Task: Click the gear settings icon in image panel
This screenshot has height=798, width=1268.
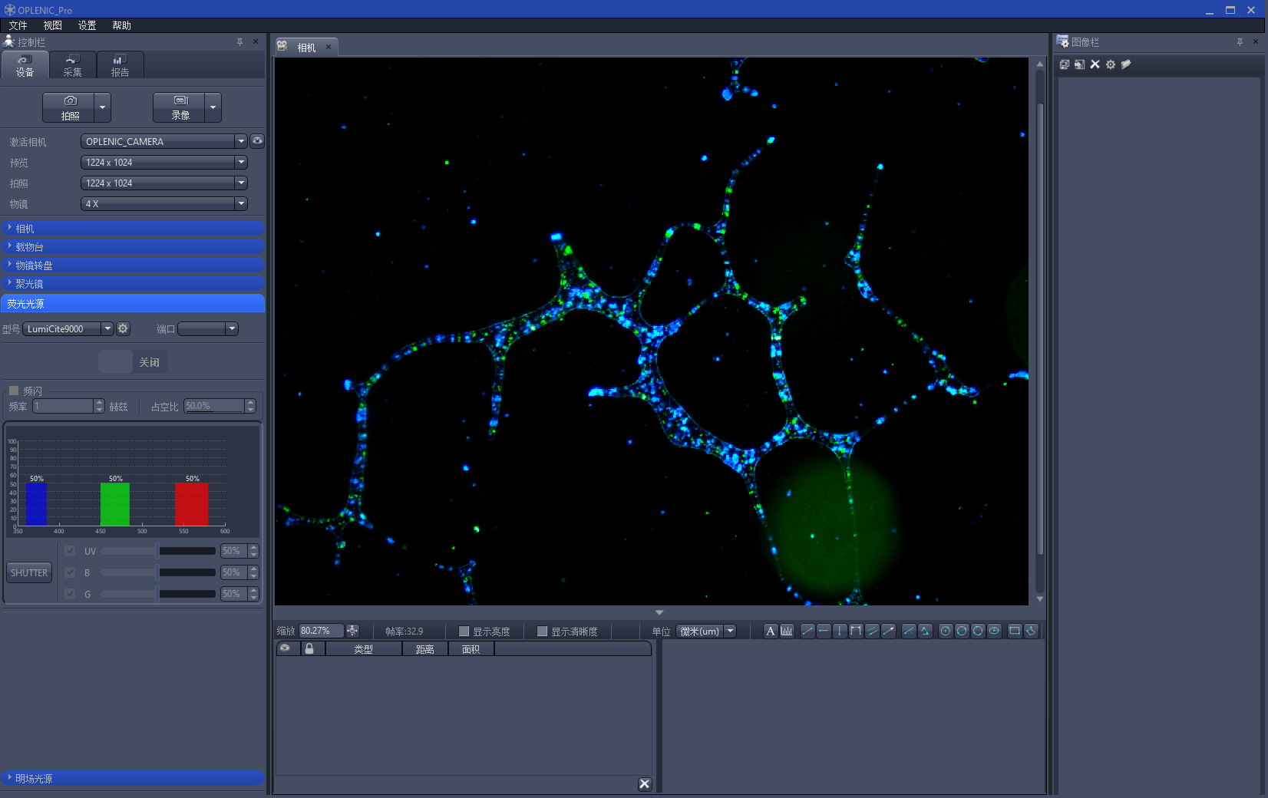Action: pos(1111,64)
